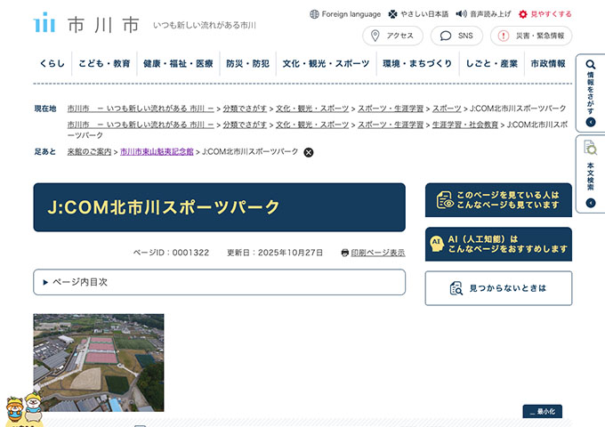Open 市川市東山魁夷記念館 visited link
Image resolution: width=605 pixels, height=427 pixels.
[157, 152]
